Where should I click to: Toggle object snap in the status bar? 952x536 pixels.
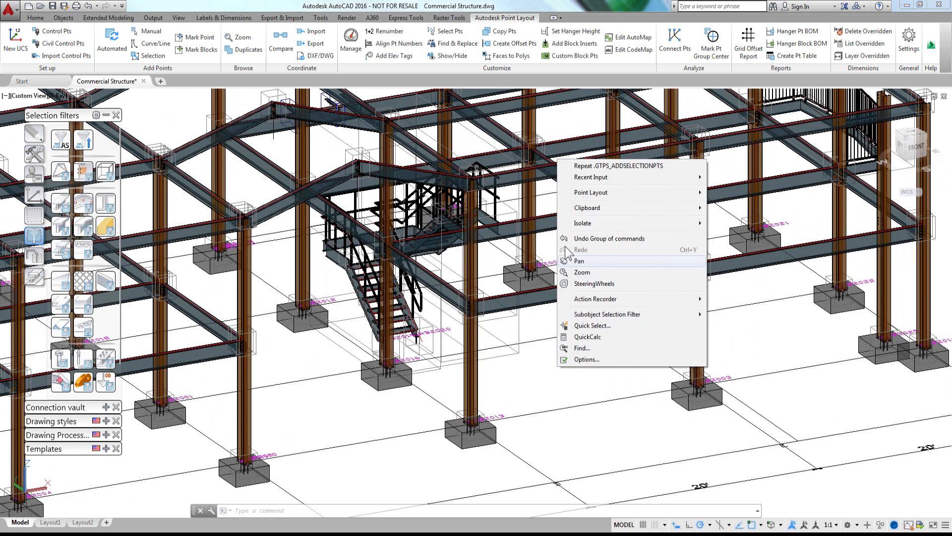coord(752,525)
